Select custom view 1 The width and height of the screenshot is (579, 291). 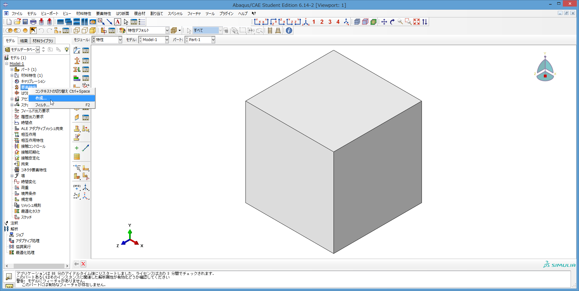point(314,22)
